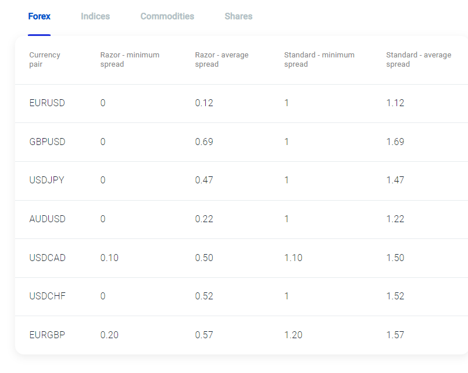468x373 pixels.
Task: Click the Standard - average spread header
Action: pos(418,60)
